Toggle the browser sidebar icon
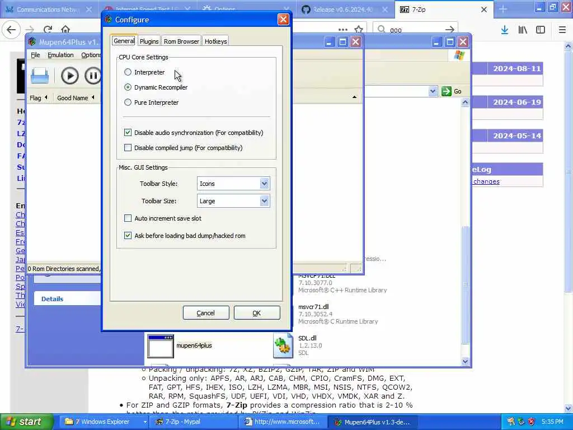The height and width of the screenshot is (430, 573). [x=541, y=30]
